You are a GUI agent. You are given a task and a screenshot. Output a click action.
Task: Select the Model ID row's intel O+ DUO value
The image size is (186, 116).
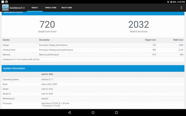click(47, 94)
